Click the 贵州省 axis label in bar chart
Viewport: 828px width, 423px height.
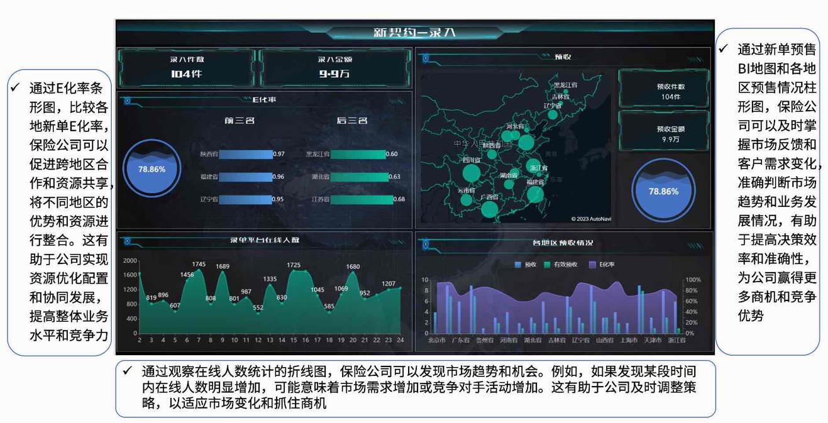tap(484, 341)
